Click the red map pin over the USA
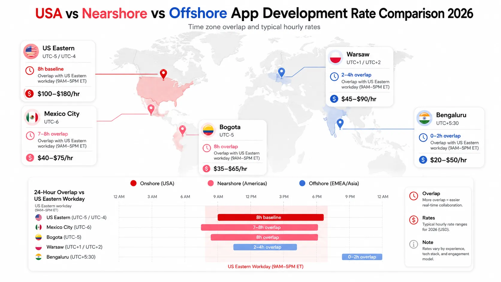 pos(163,74)
